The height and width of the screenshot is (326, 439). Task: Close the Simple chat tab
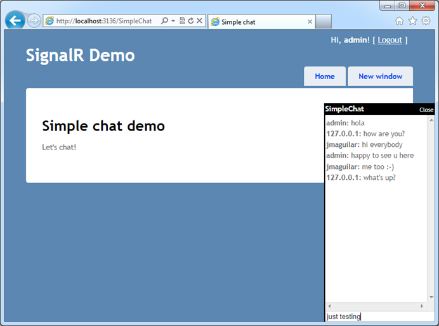[x=310, y=22]
